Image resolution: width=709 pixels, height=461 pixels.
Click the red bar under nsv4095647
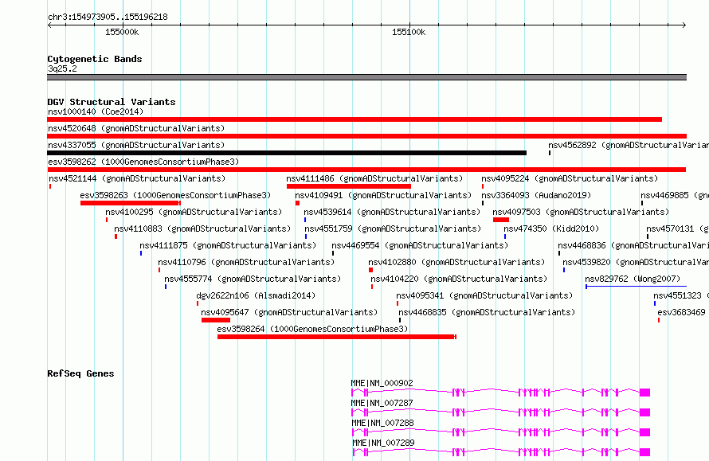(216, 320)
